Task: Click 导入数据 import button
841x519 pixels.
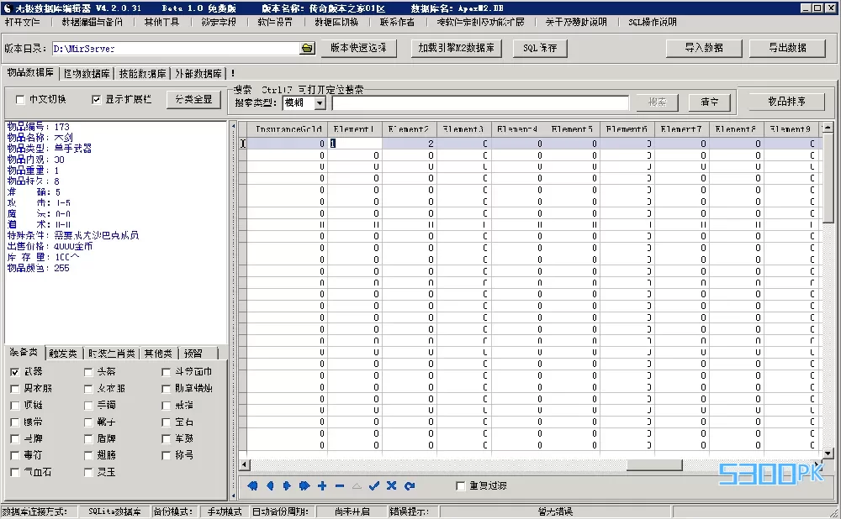Action: [704, 48]
